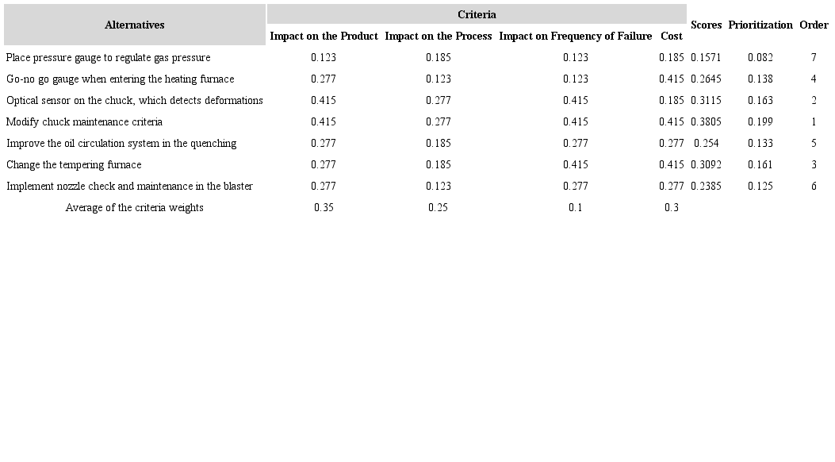Click the prioritization value 0.082
The height and width of the screenshot is (462, 835).
[760, 57]
